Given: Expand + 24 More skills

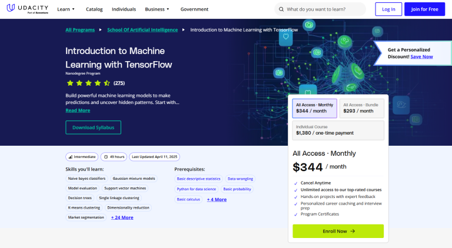Looking at the screenshot, I should coord(122,217).
